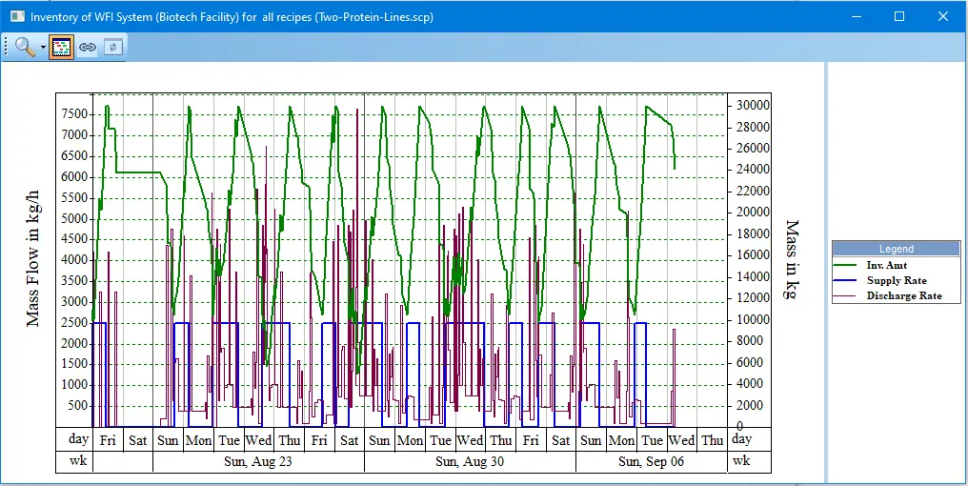
Task: Toggle the highlighted chart view toolbar button
Action: pos(61,47)
